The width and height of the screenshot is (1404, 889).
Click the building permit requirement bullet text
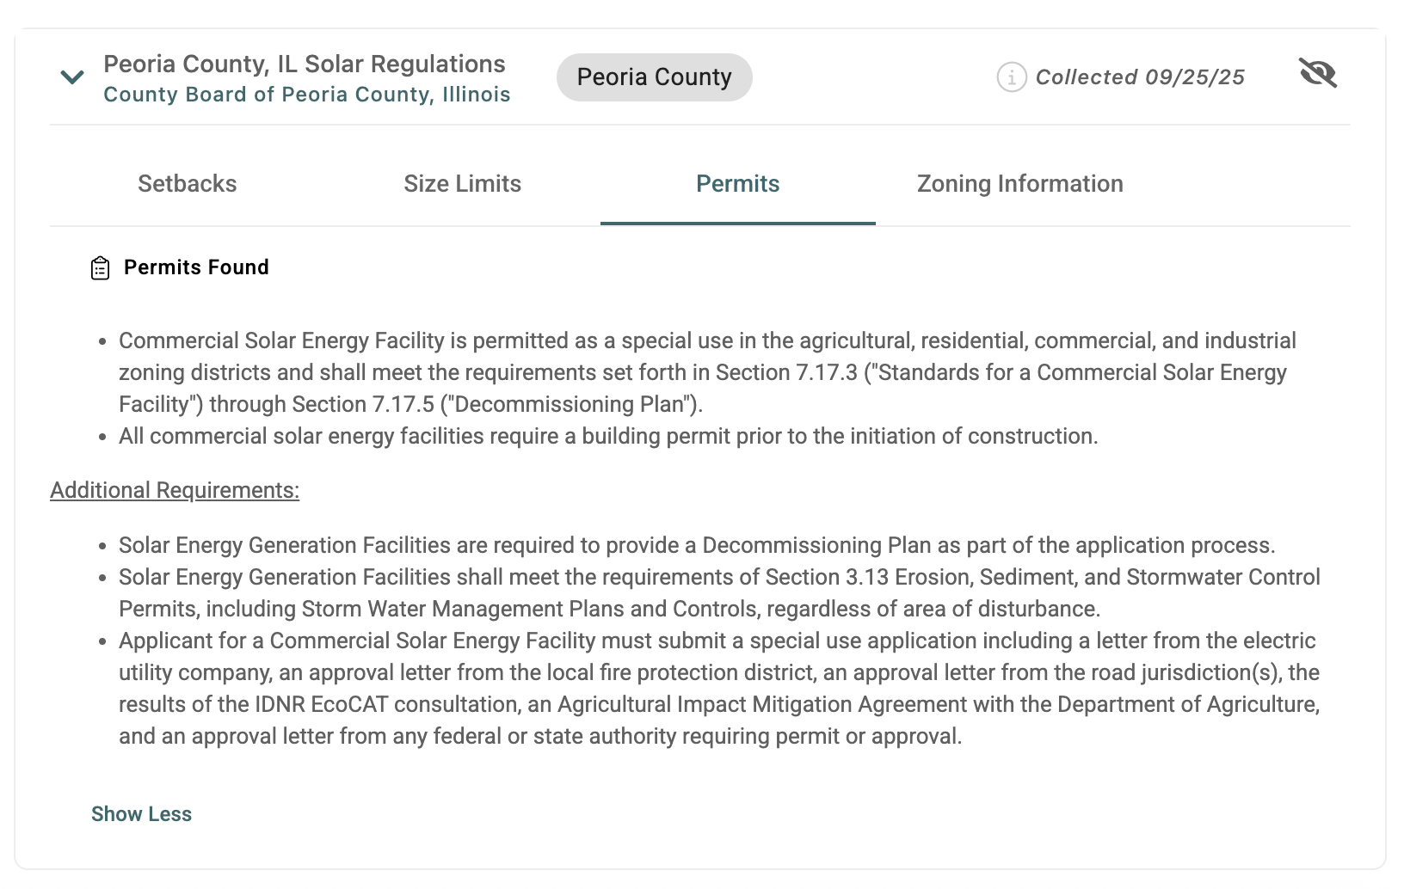click(607, 436)
